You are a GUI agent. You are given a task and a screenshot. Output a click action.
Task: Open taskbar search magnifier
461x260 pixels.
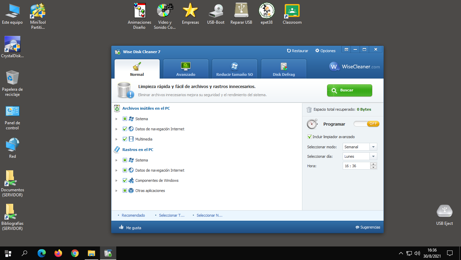click(x=24, y=253)
